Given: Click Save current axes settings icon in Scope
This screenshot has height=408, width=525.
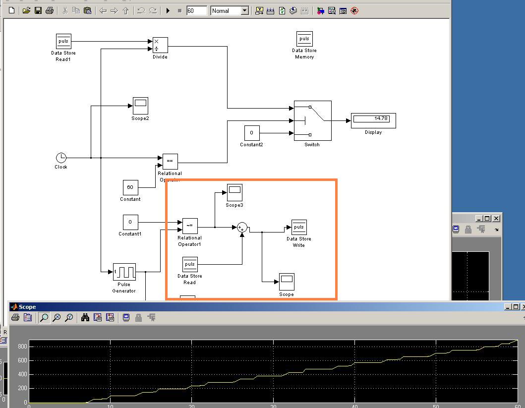Looking at the screenshot, I should point(98,317).
